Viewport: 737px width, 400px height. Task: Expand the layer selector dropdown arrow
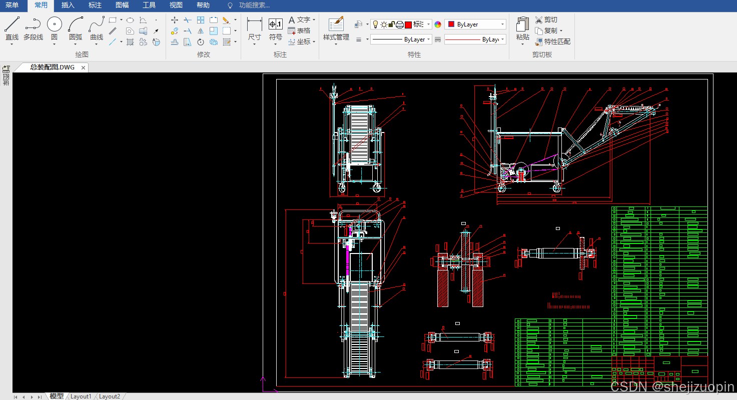point(429,24)
